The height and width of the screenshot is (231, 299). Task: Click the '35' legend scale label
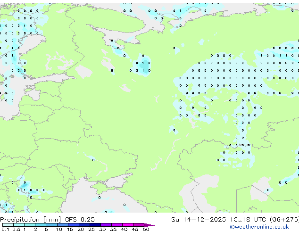pos(113,229)
